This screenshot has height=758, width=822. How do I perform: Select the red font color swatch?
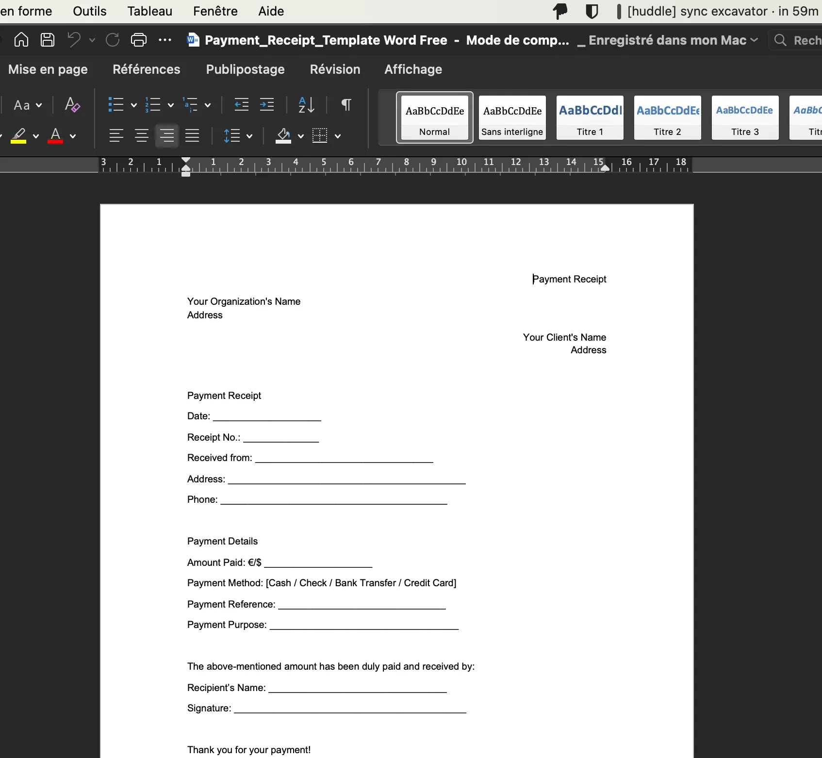(x=56, y=136)
